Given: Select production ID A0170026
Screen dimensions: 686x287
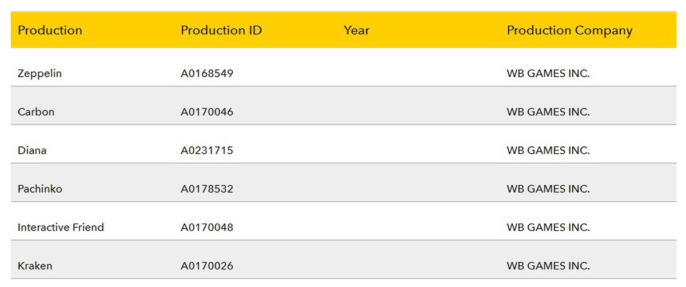Looking at the screenshot, I should tap(207, 266).
